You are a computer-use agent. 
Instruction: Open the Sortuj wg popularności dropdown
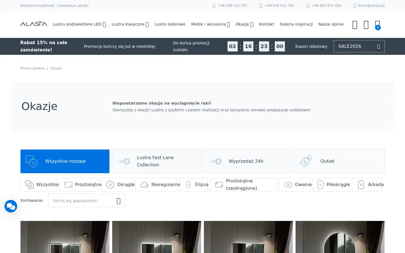87,201
